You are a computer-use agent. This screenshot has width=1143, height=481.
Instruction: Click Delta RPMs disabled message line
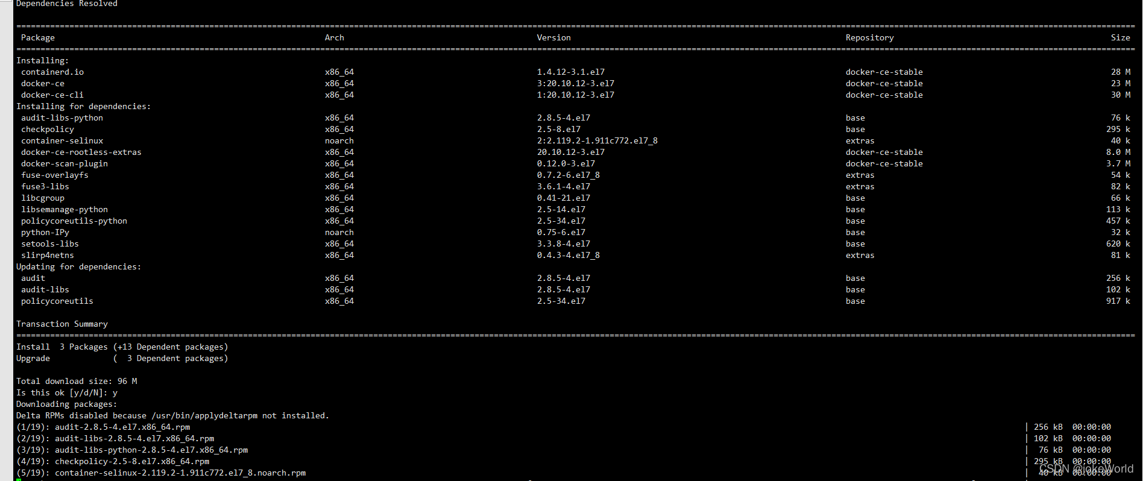tap(173, 415)
